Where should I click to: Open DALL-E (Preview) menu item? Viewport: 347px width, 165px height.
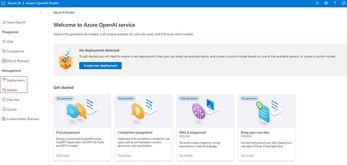tap(18, 61)
